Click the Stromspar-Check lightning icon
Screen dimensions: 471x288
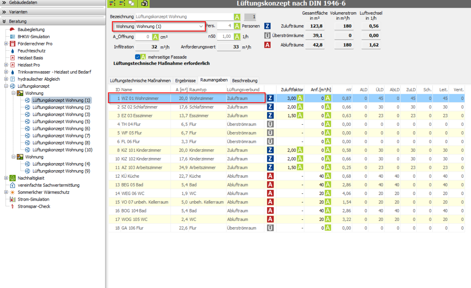click(13, 206)
